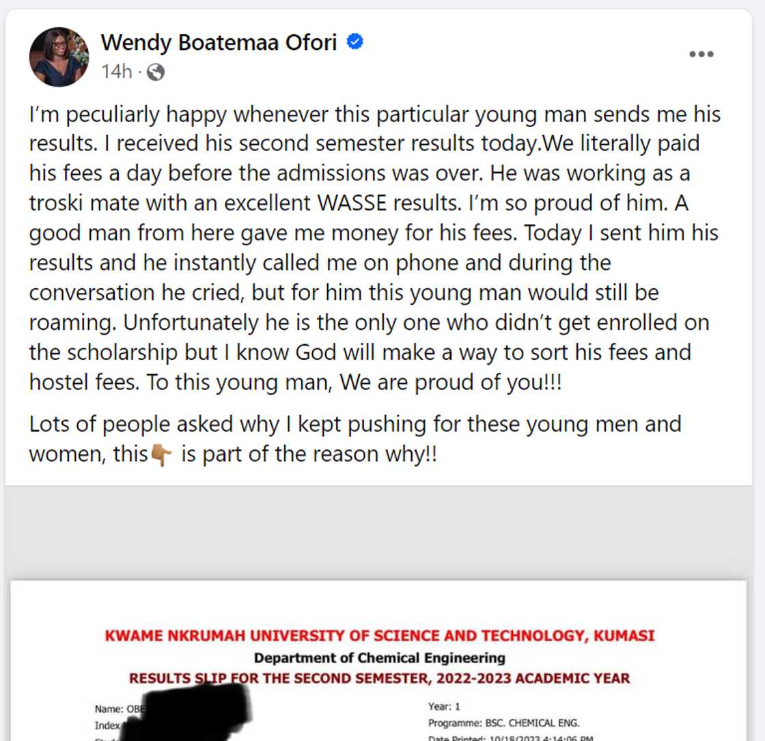
Task: Open the three-dot post options menu
Action: [701, 55]
